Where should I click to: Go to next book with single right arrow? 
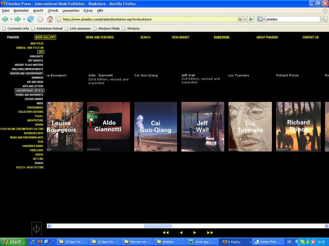195,233
